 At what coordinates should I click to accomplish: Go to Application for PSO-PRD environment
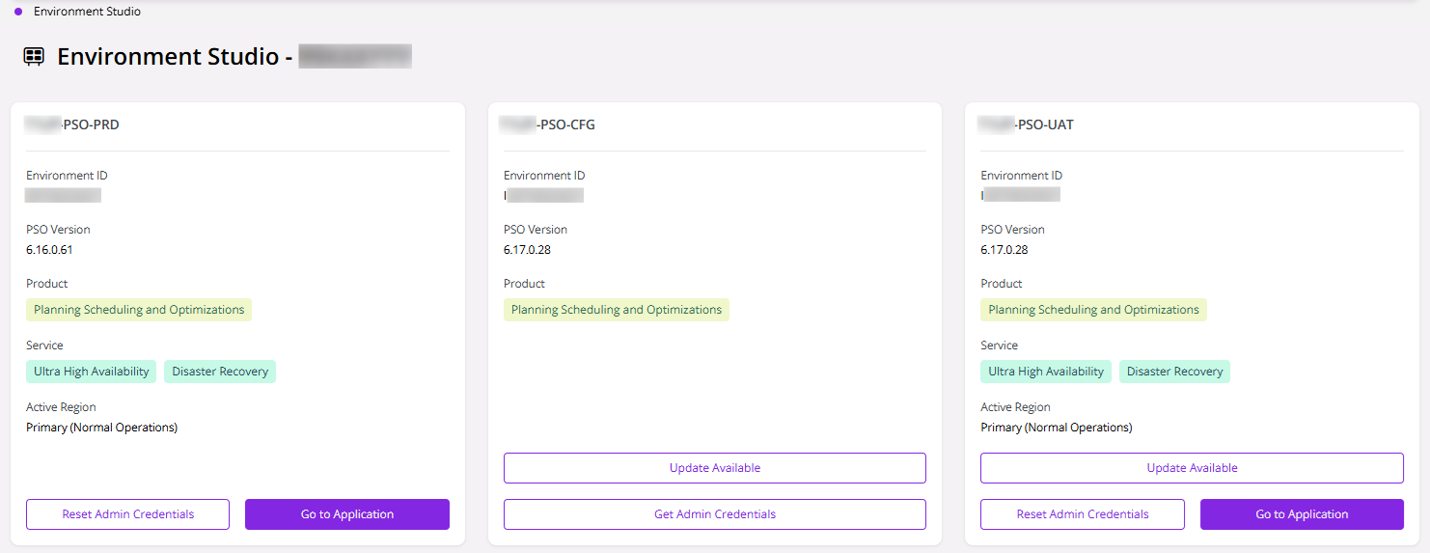(347, 514)
